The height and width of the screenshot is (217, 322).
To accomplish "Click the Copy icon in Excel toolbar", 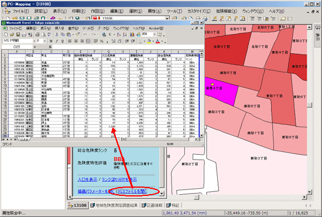I will coord(63,35).
